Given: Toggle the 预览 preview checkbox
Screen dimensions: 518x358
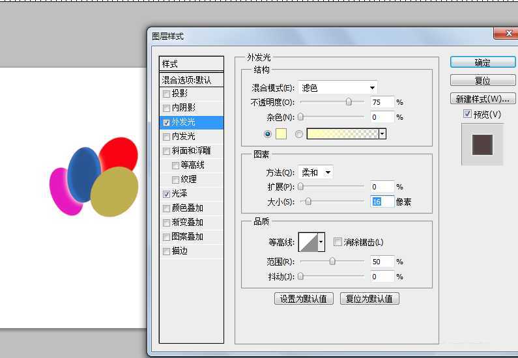Looking at the screenshot, I should 467,114.
